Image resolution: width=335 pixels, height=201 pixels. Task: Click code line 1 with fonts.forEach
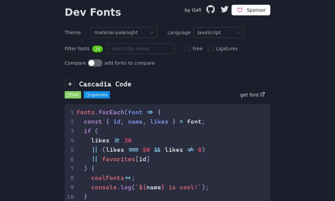pos(119,112)
